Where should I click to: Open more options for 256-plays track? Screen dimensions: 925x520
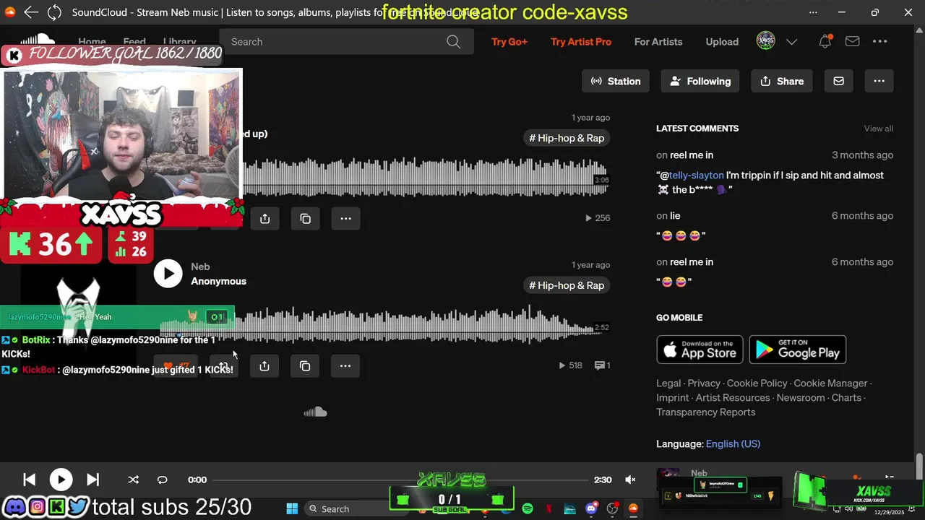pos(345,218)
